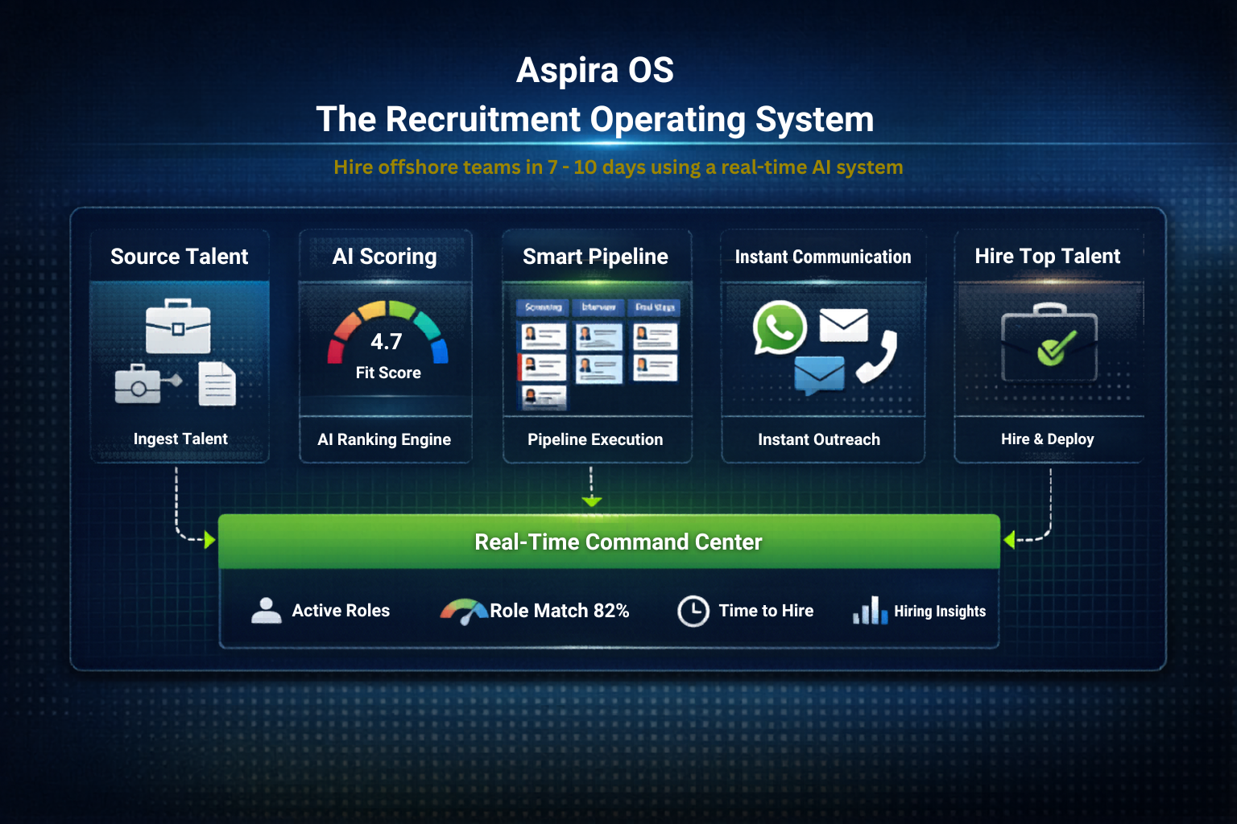This screenshot has width=1237, height=824.
Task: Open the Instant Communication card heading
Action: click(823, 257)
